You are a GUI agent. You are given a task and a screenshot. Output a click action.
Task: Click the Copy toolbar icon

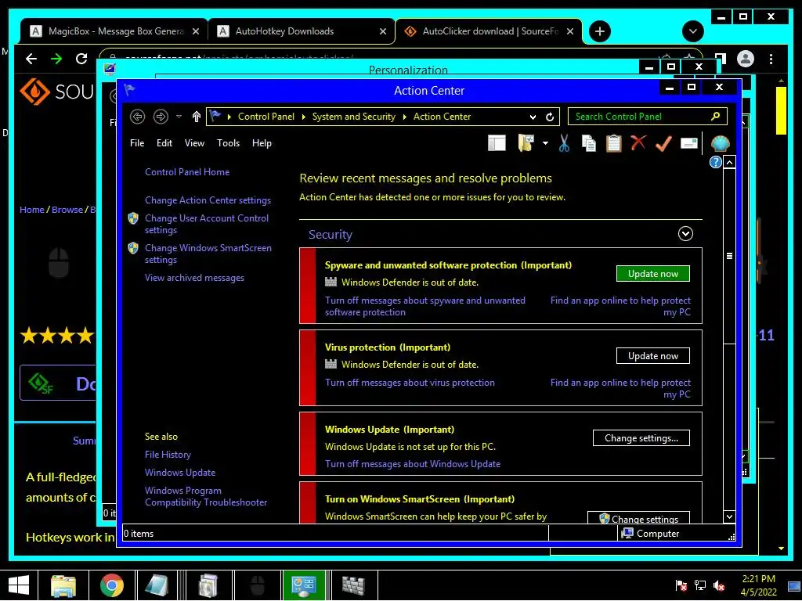589,144
